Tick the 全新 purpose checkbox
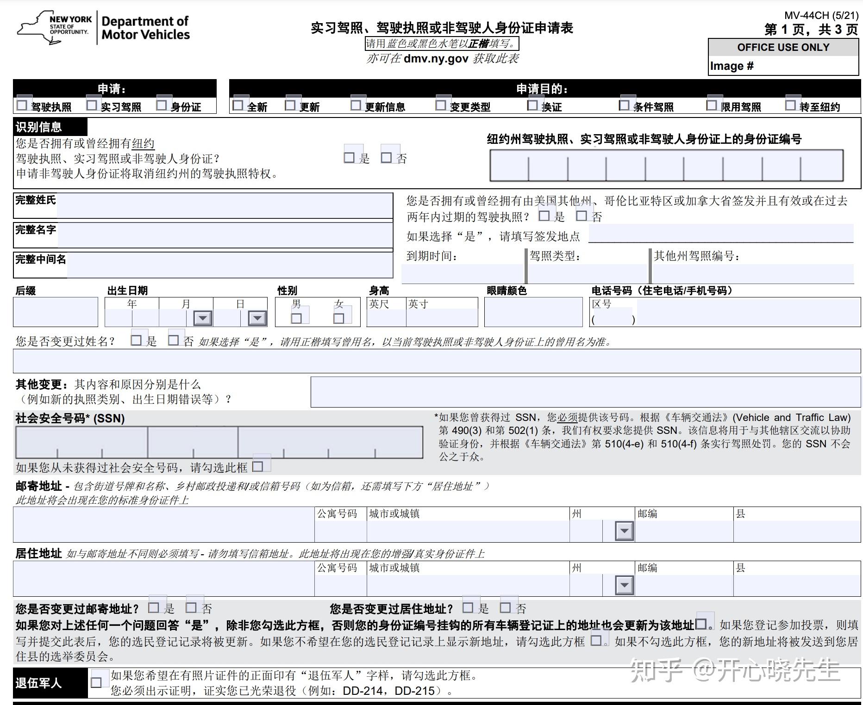 click(238, 105)
